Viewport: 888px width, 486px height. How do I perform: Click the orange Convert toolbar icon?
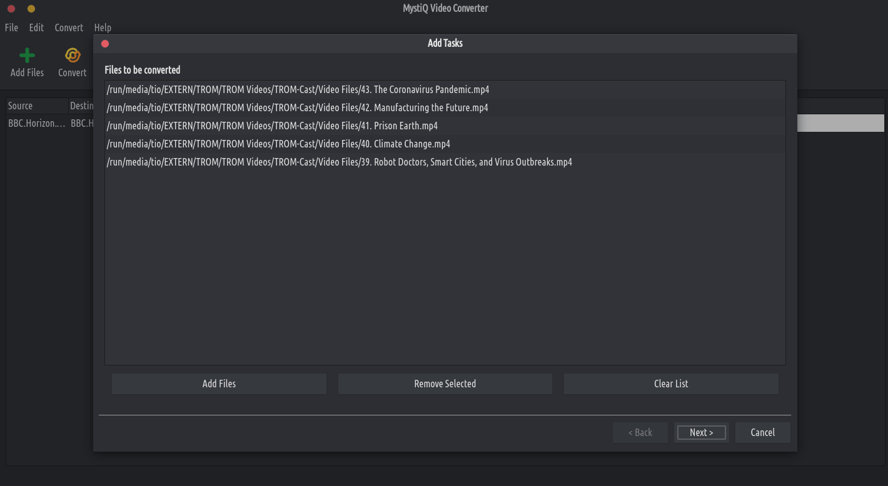(73, 56)
